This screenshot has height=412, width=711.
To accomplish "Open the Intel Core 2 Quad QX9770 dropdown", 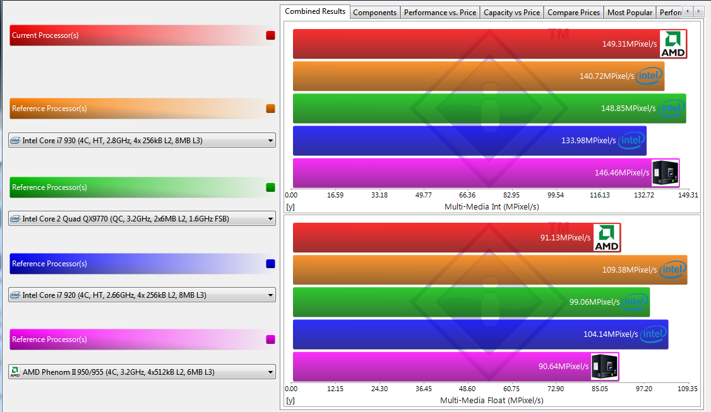I will point(142,219).
